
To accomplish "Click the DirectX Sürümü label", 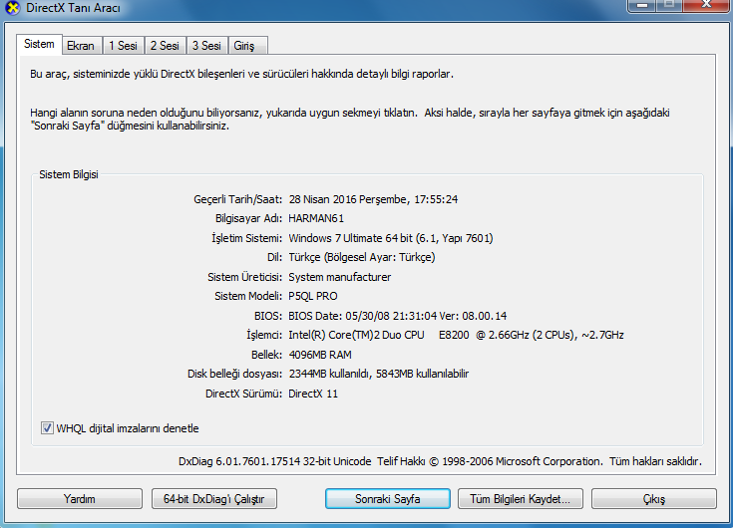I will (244, 394).
